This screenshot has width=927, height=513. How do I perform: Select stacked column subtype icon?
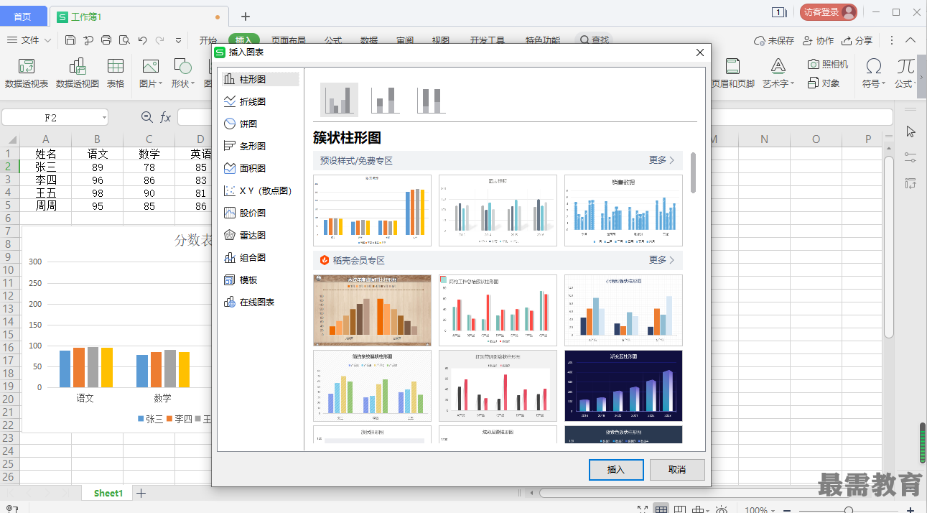386,99
